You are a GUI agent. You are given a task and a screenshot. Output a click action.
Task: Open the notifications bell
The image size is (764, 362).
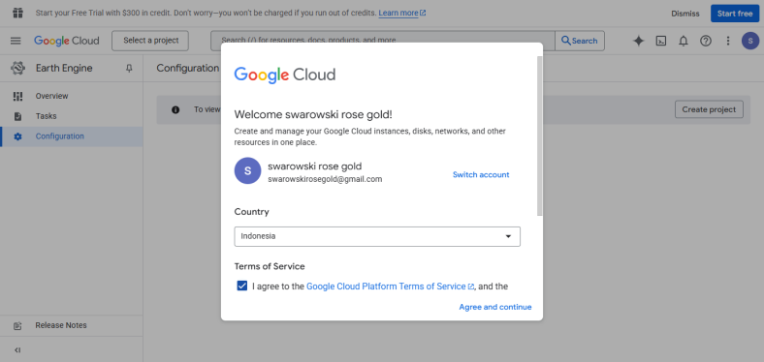[684, 41]
